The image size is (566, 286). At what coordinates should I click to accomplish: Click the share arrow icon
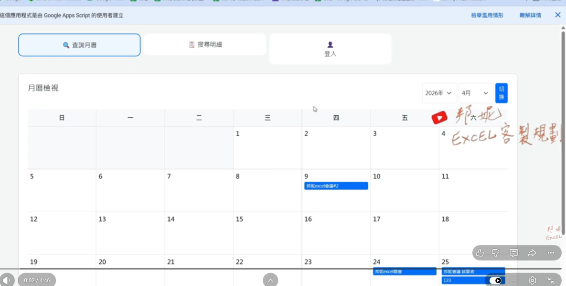533,253
